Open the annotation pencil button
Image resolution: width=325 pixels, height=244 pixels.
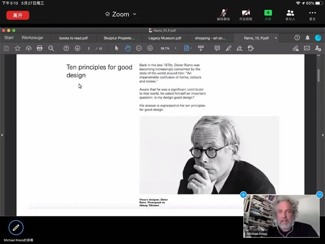tap(16, 228)
